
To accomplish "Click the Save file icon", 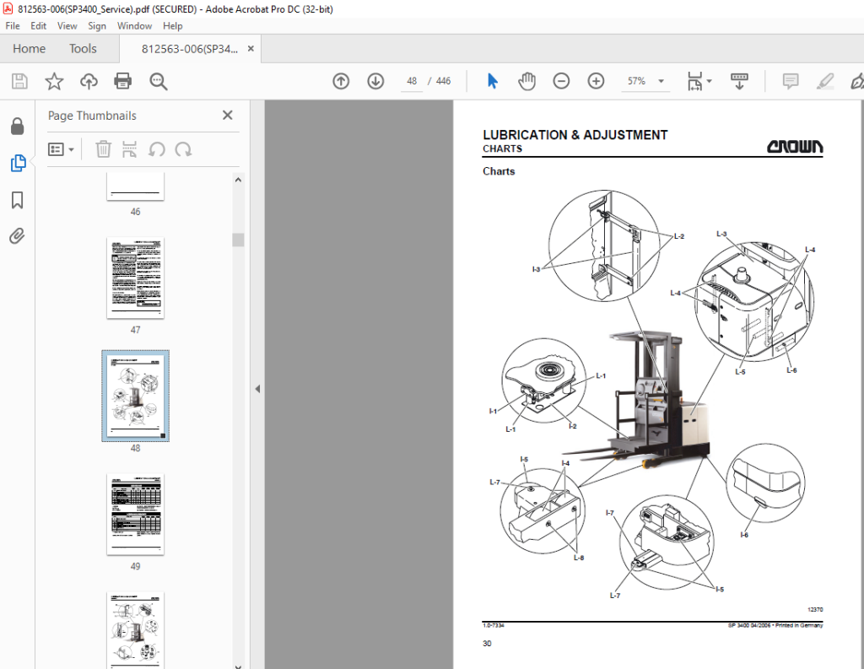I will [x=20, y=82].
